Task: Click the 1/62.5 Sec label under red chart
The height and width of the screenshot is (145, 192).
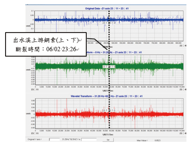Action: (x=109, y=134)
